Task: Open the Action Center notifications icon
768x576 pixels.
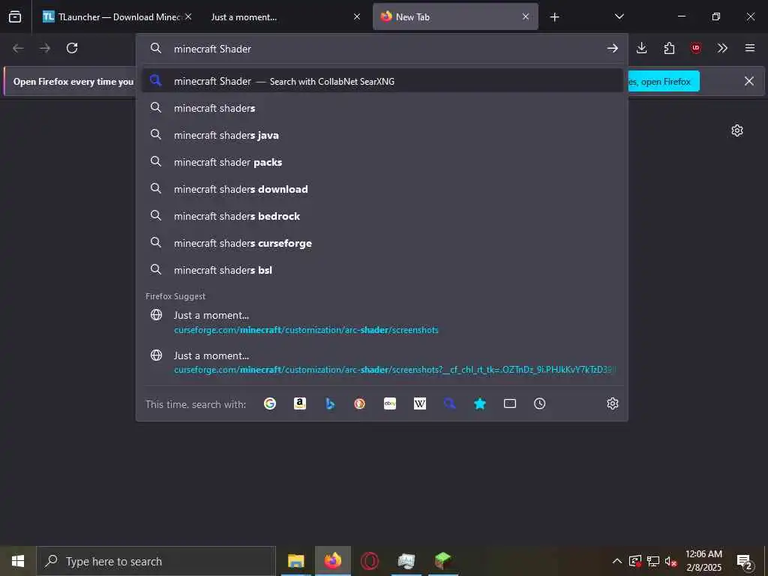Action: tap(744, 561)
